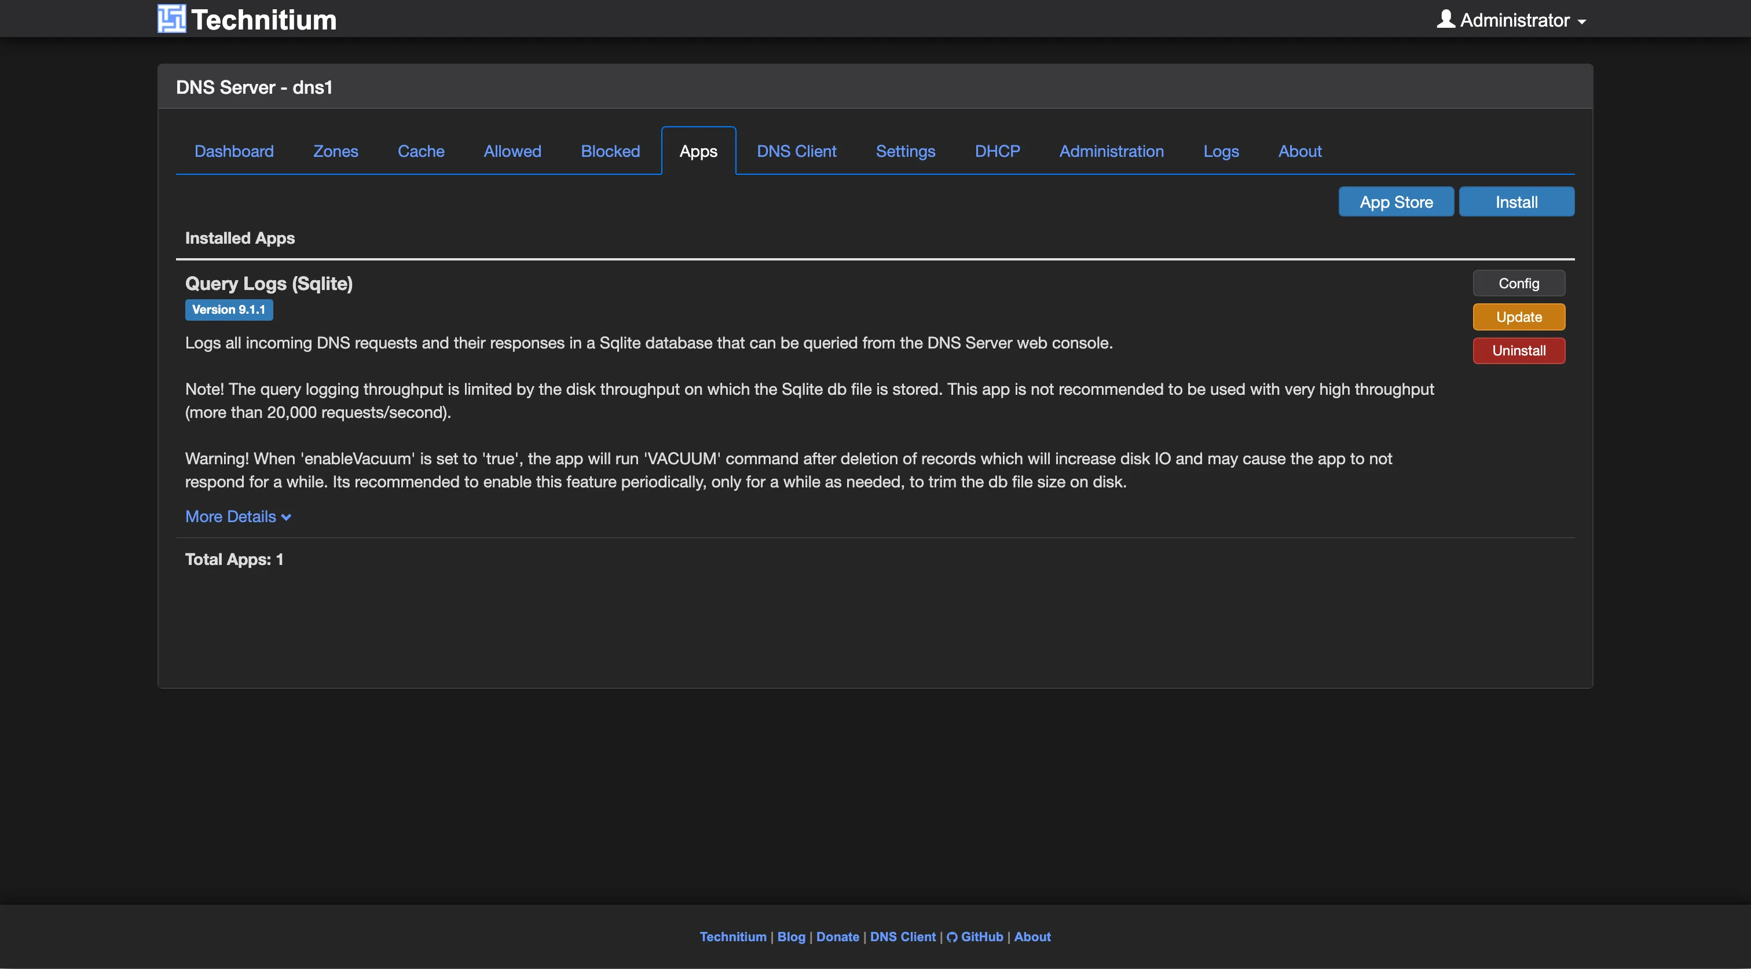This screenshot has height=969, width=1751.
Task: Go to the Cache tab
Action: (421, 151)
